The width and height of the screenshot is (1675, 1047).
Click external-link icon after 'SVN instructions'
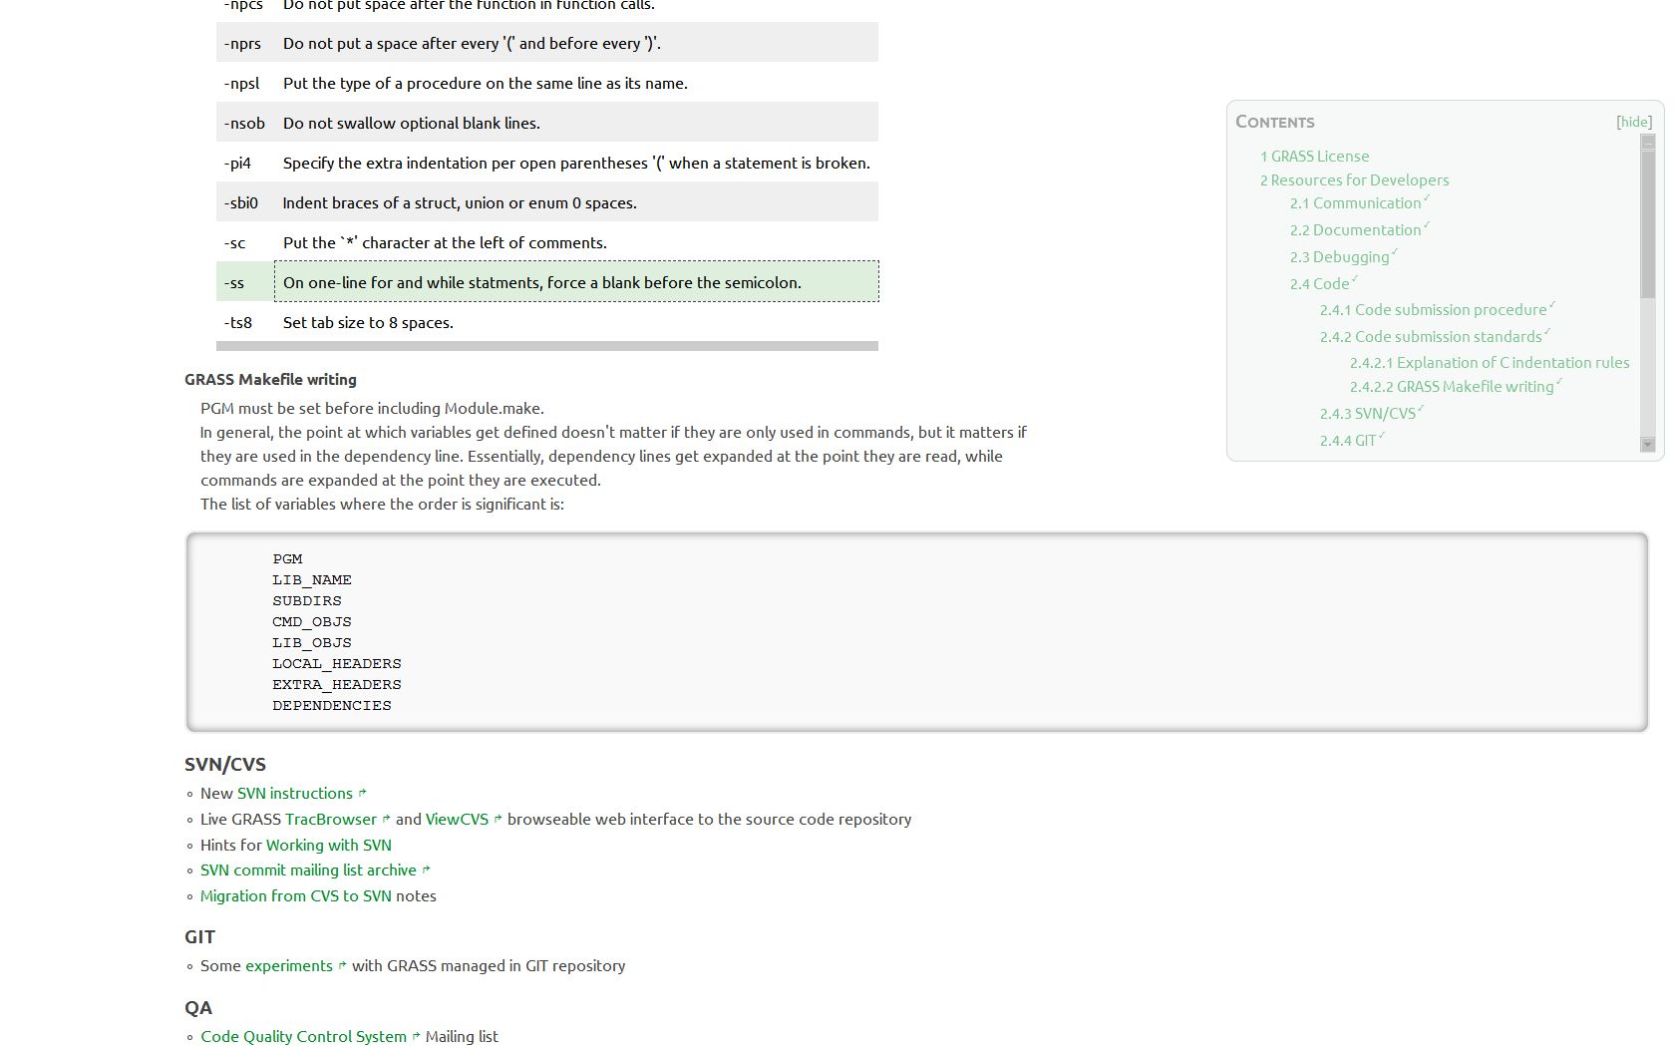tap(362, 794)
